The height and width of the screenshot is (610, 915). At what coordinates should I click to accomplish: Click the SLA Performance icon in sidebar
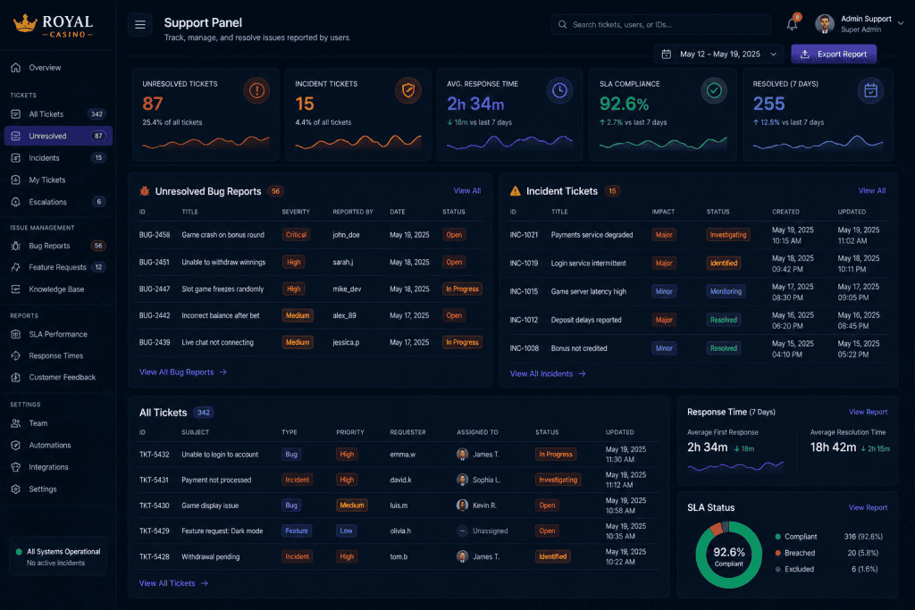tap(16, 334)
